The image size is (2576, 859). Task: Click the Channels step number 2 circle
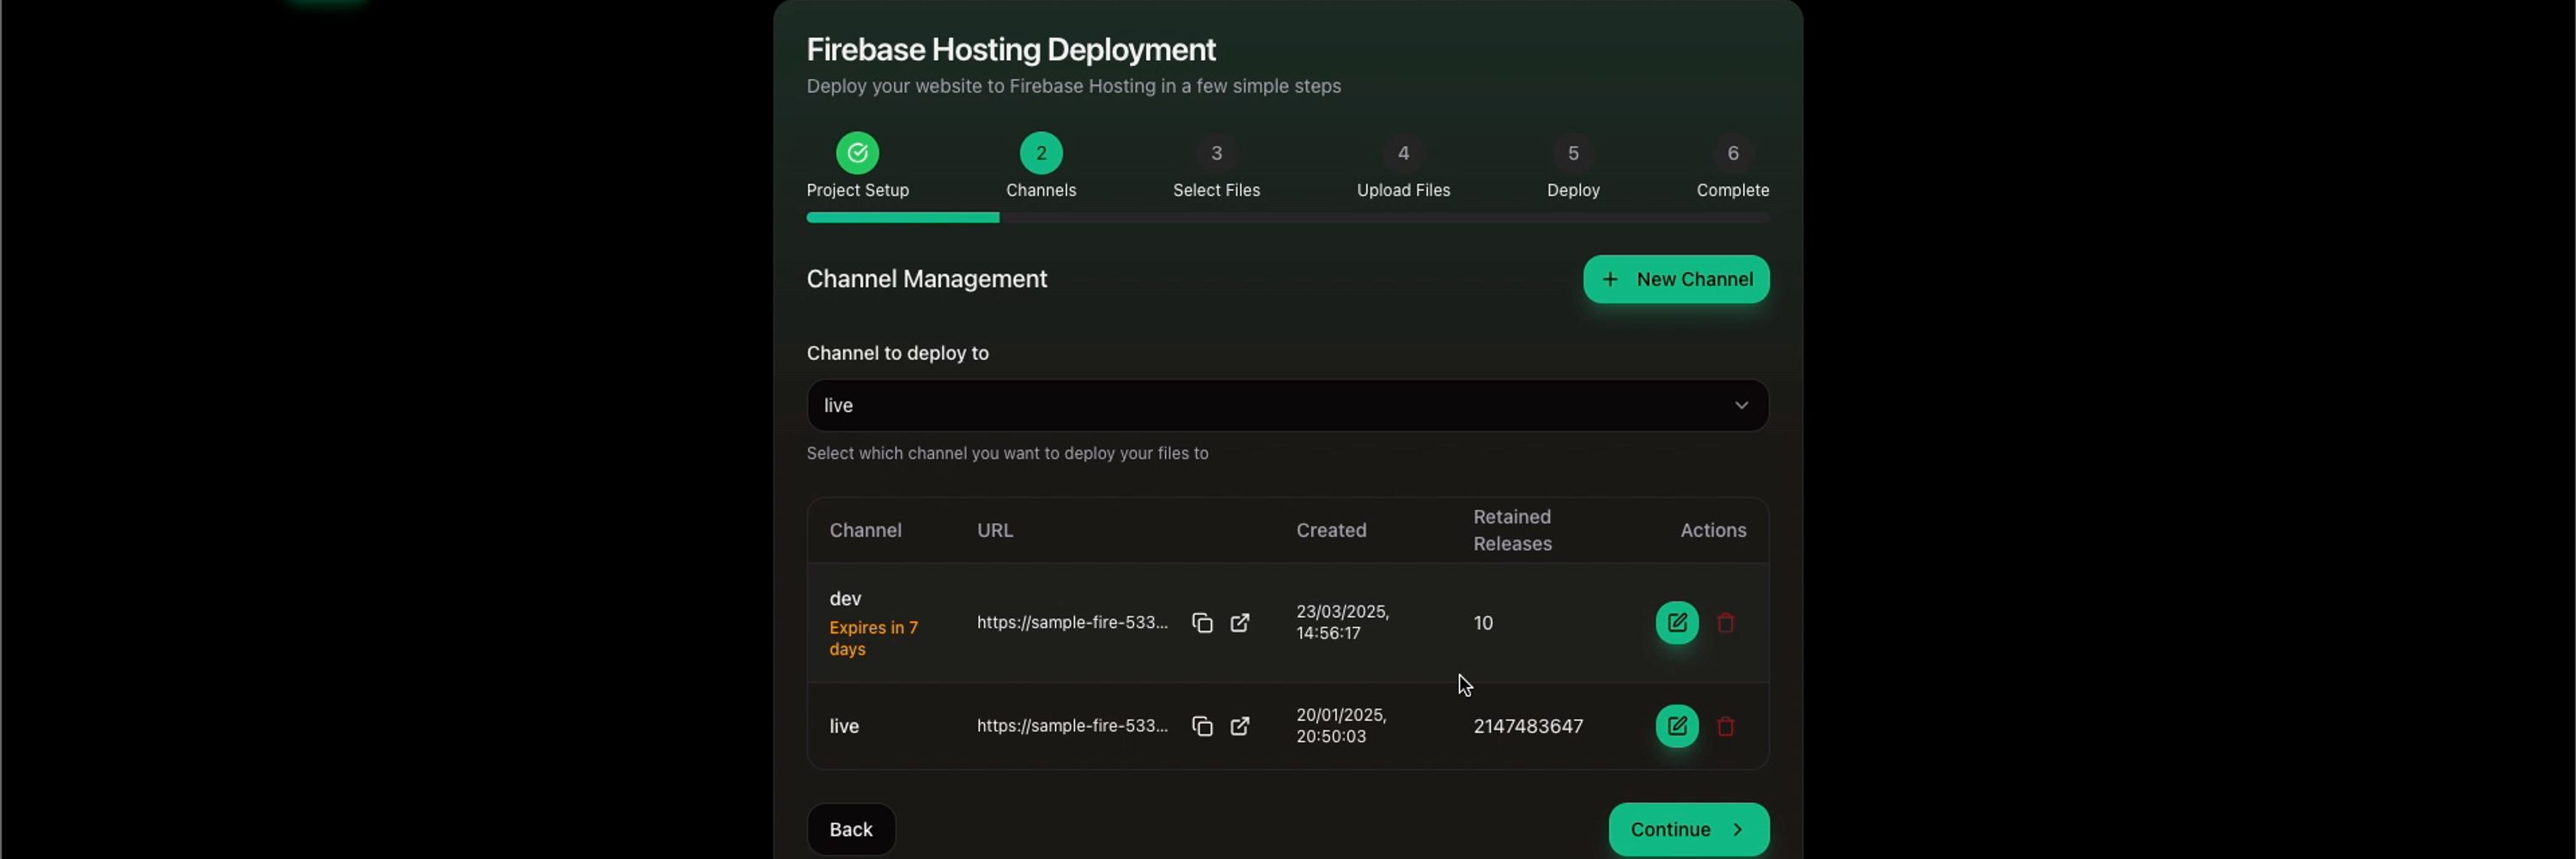coord(1041,153)
